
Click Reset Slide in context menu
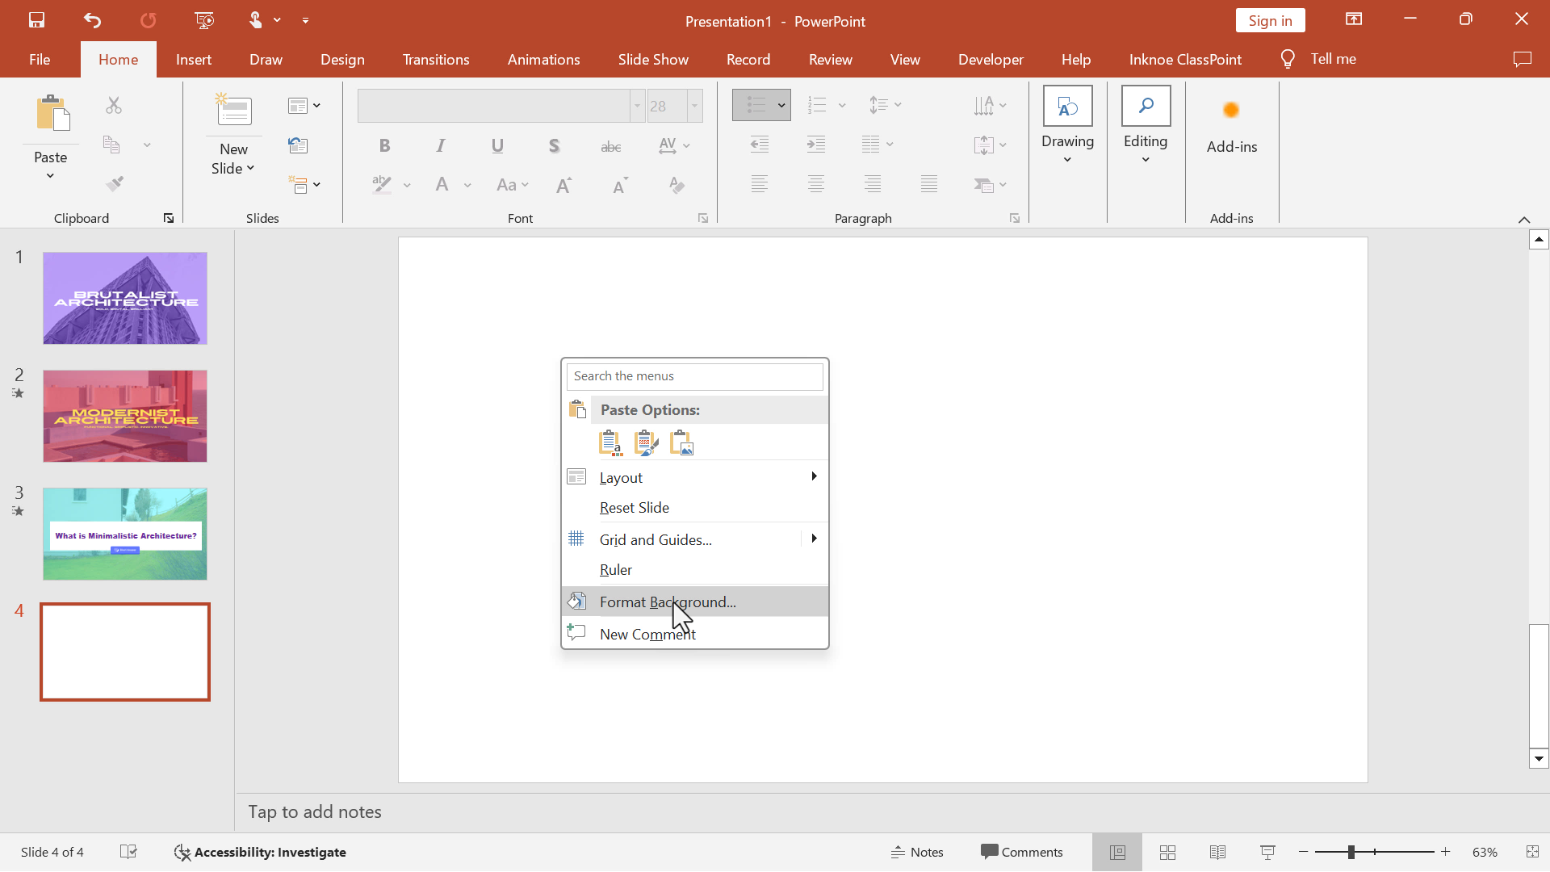click(635, 507)
